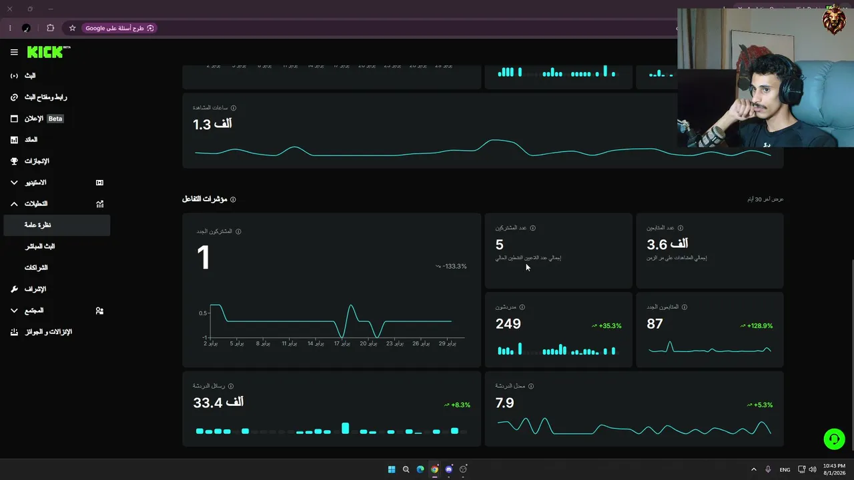854x480 pixels.
Task: Open the Windows Start menu
Action: pyautogui.click(x=392, y=469)
